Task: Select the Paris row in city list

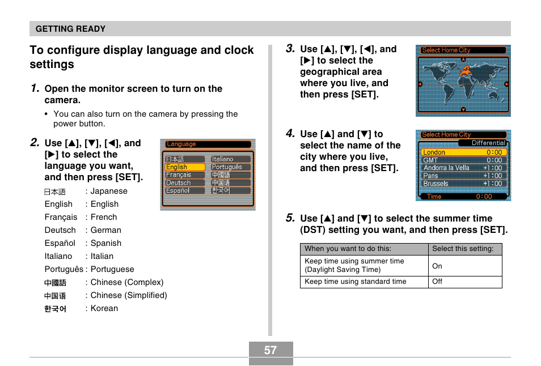Action: [463, 176]
